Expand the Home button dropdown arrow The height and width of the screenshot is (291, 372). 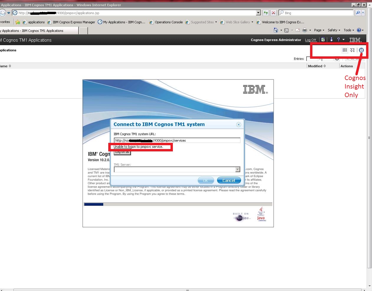pos(281,30)
